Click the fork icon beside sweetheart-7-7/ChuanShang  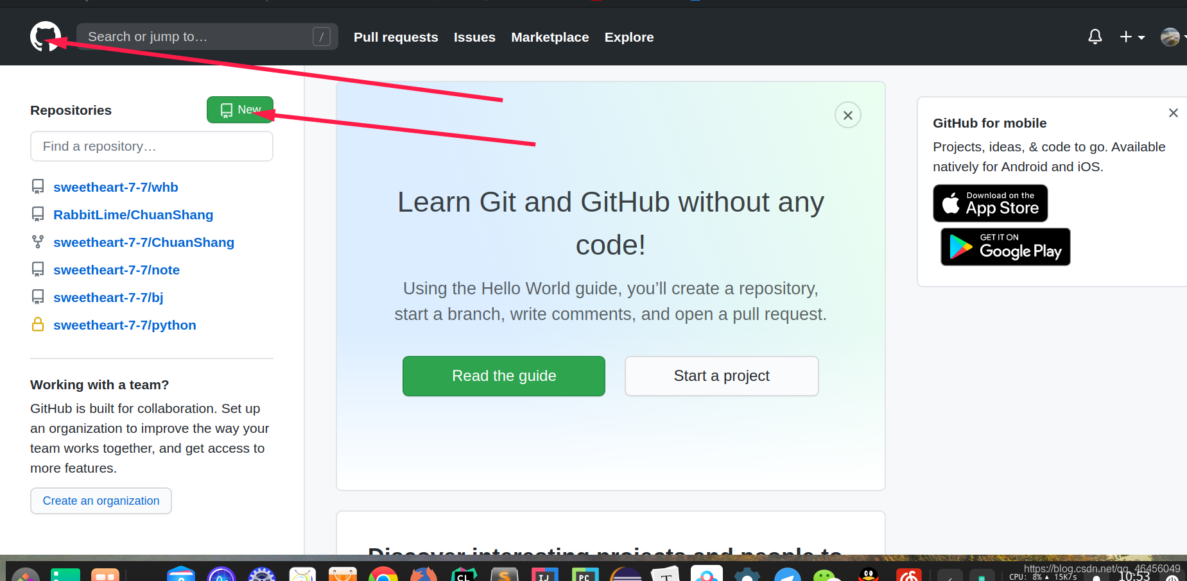point(38,242)
